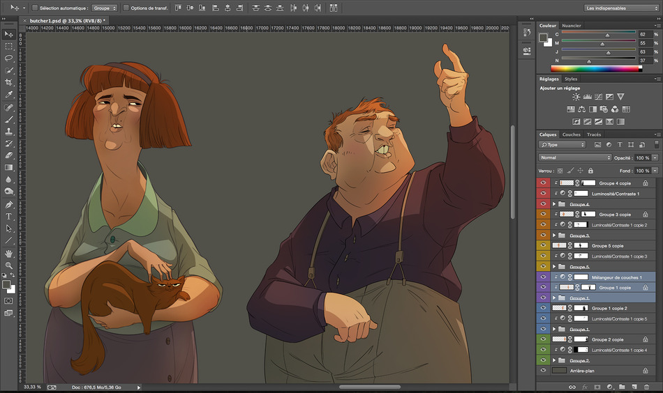Image resolution: width=663 pixels, height=393 pixels.
Task: Toggle the Options de transf. checkbox
Action: (x=126, y=8)
